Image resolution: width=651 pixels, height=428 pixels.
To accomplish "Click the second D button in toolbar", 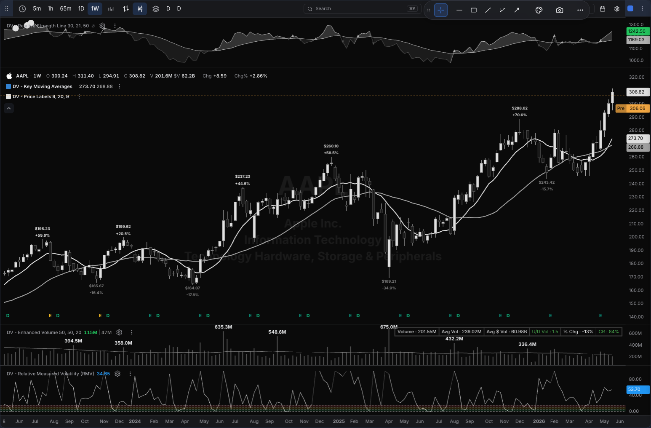I will pos(179,8).
